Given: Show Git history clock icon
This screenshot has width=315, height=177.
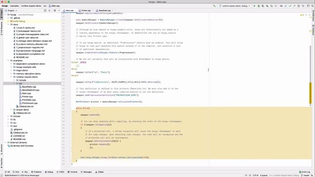Looking at the screenshot, I should point(299,6).
